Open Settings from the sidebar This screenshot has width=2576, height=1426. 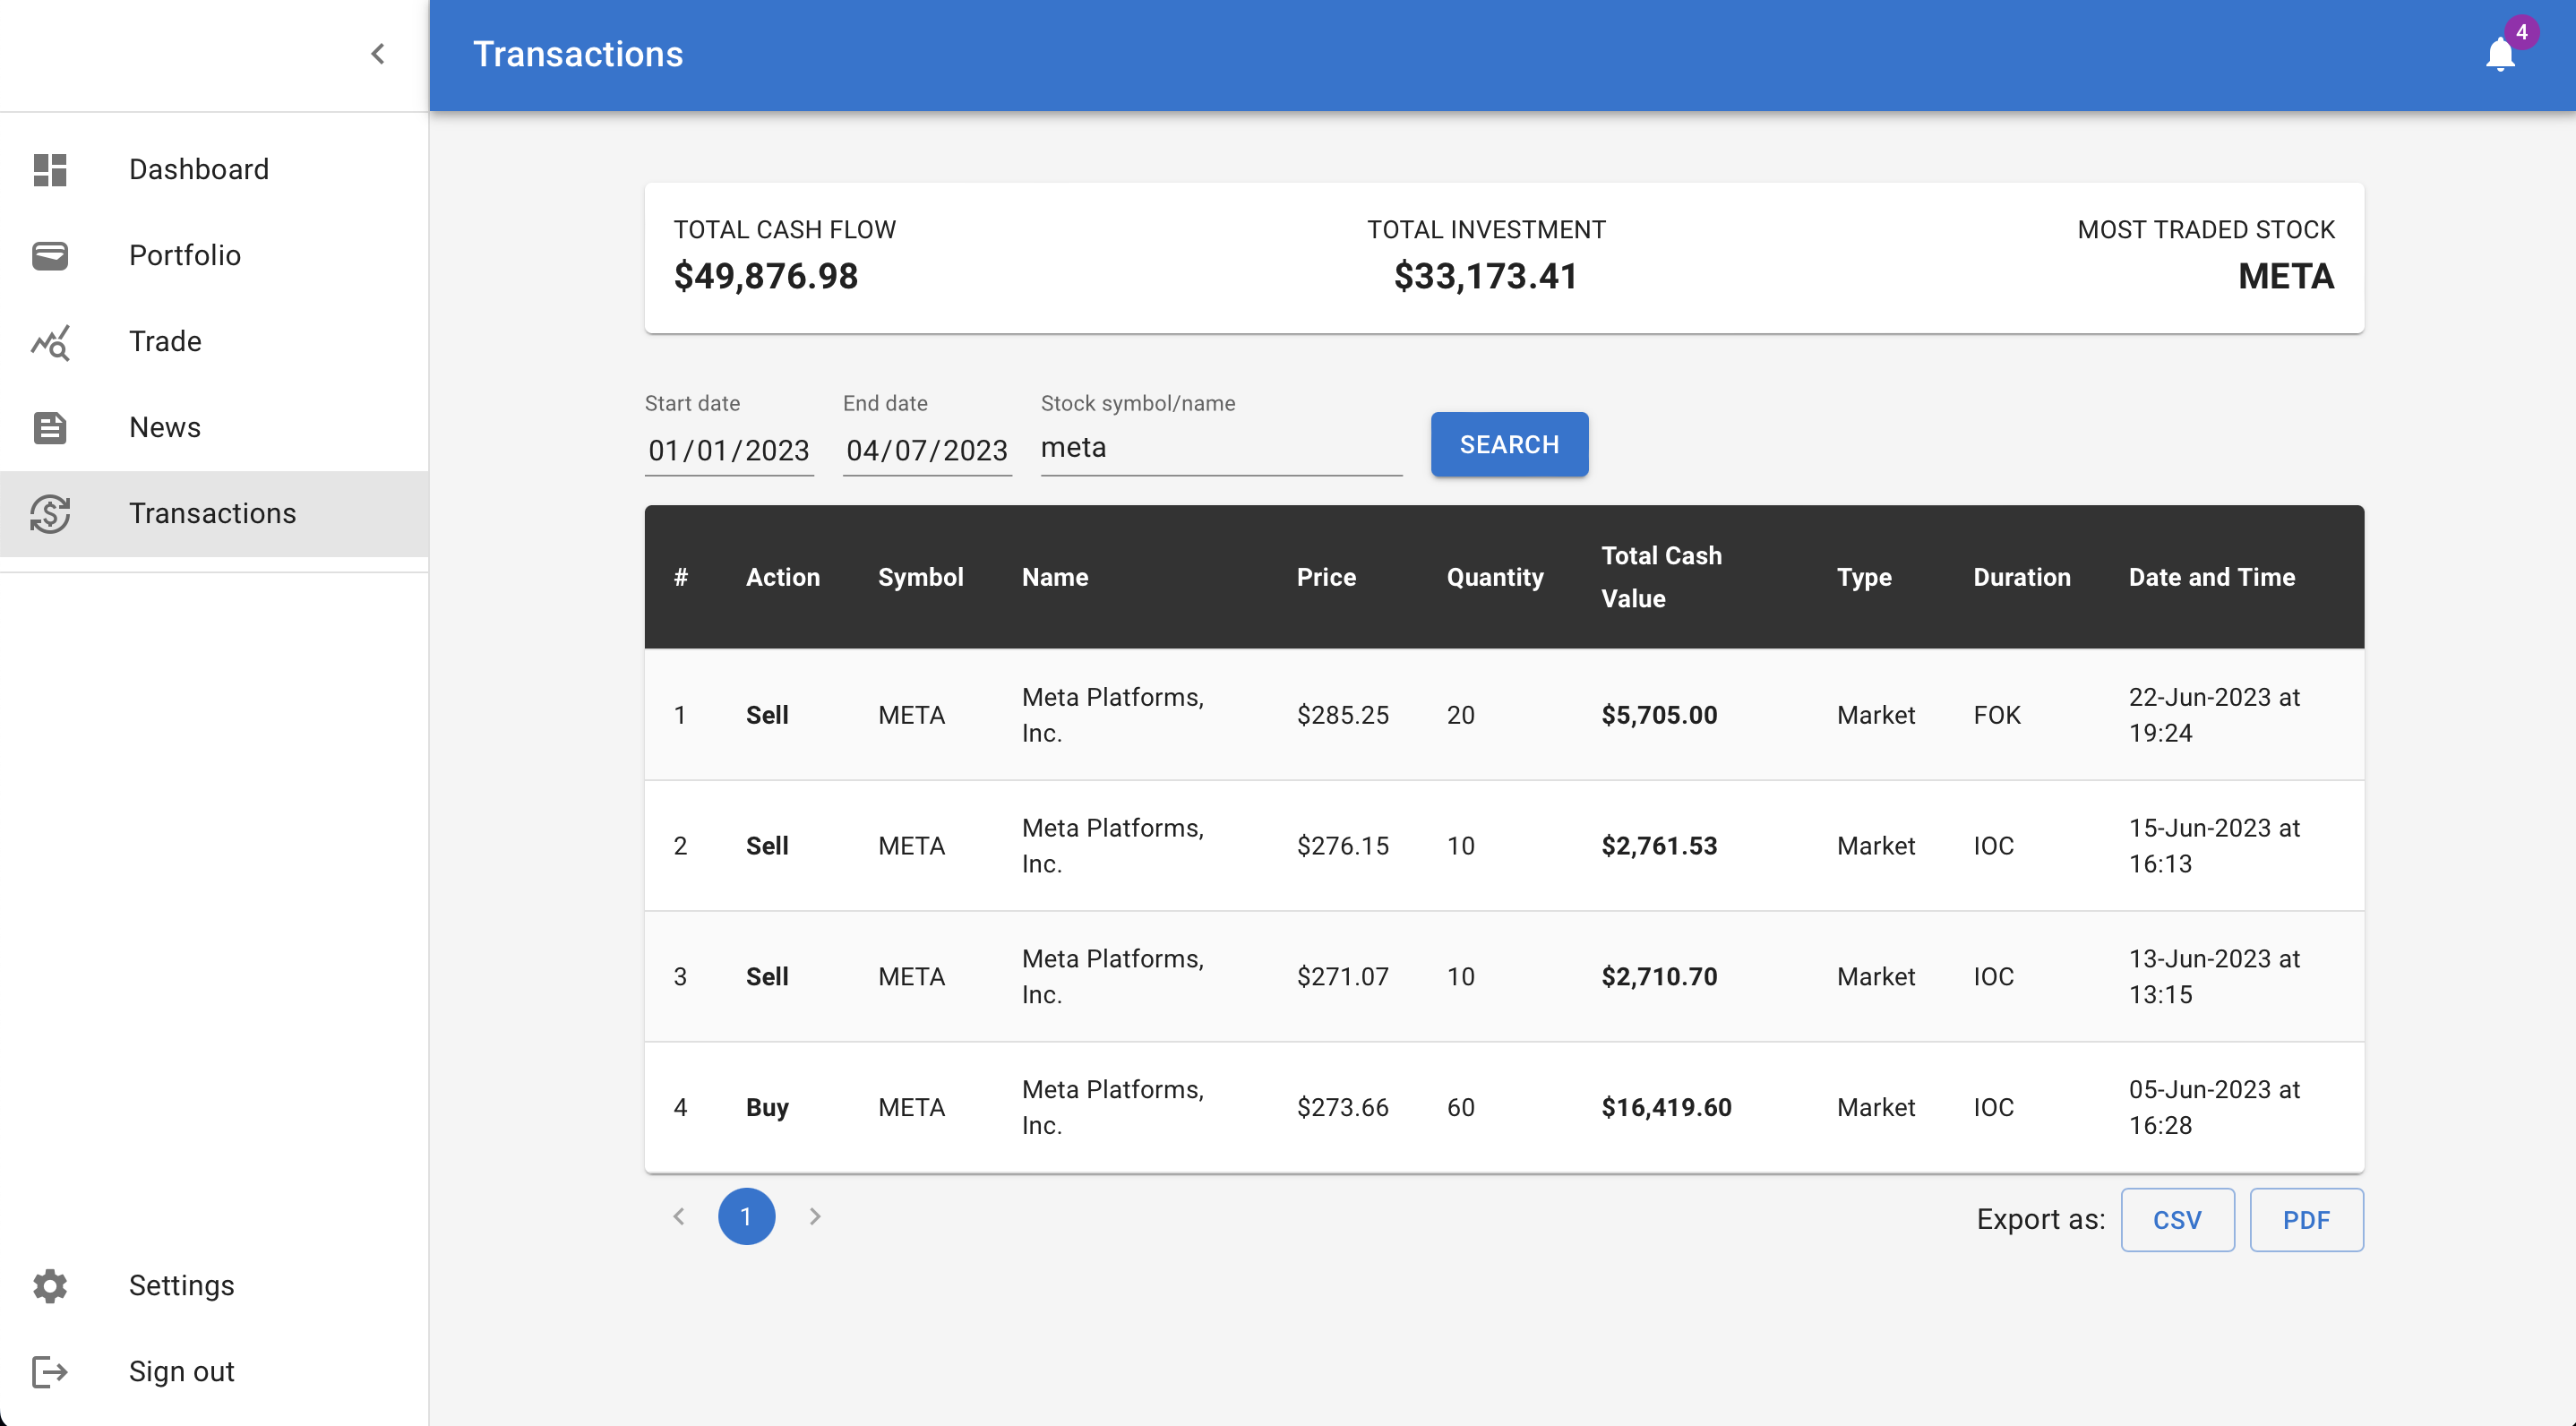(x=214, y=1285)
